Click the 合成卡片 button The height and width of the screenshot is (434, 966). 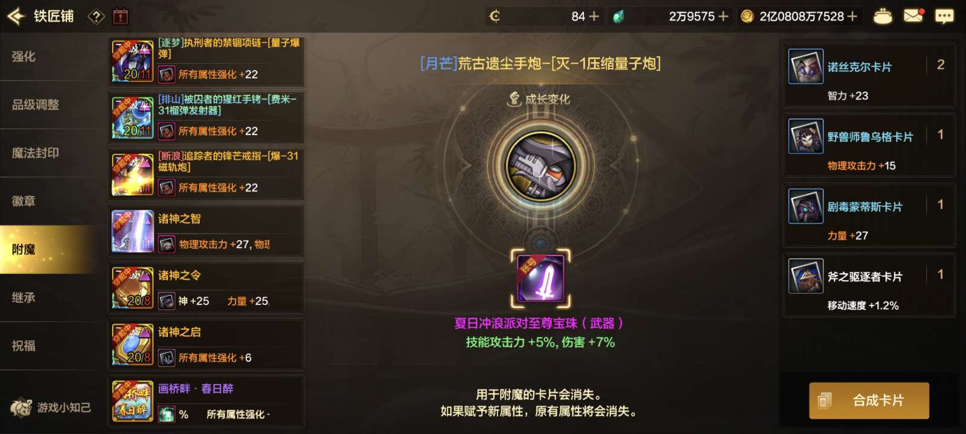pos(869,400)
